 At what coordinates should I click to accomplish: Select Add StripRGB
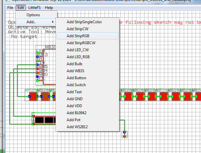pos(87,36)
